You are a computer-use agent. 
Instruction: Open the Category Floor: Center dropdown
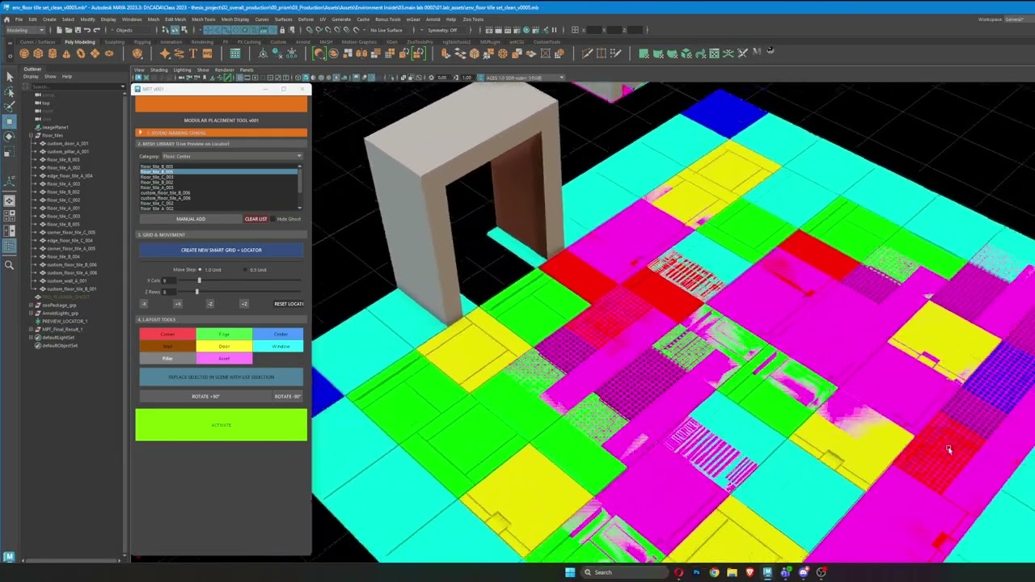231,156
